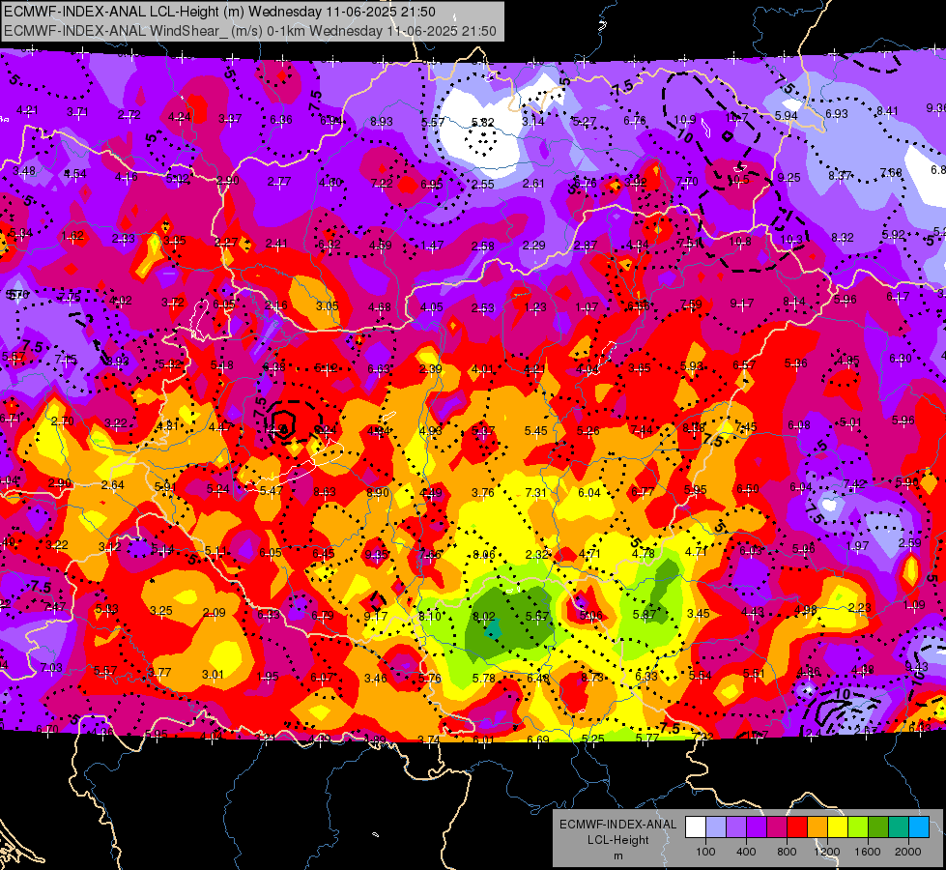Click the grid value 3.46

[375, 679]
